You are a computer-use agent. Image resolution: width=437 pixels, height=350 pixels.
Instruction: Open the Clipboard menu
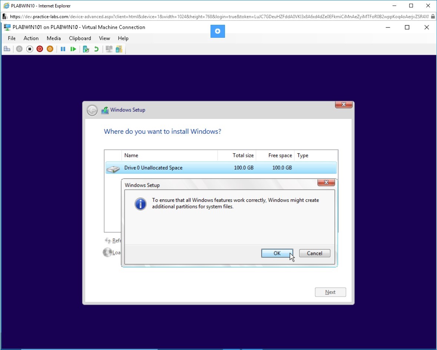coord(80,39)
